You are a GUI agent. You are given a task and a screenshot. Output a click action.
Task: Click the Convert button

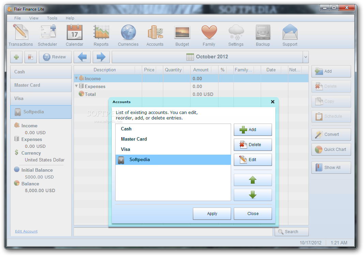[331, 134]
